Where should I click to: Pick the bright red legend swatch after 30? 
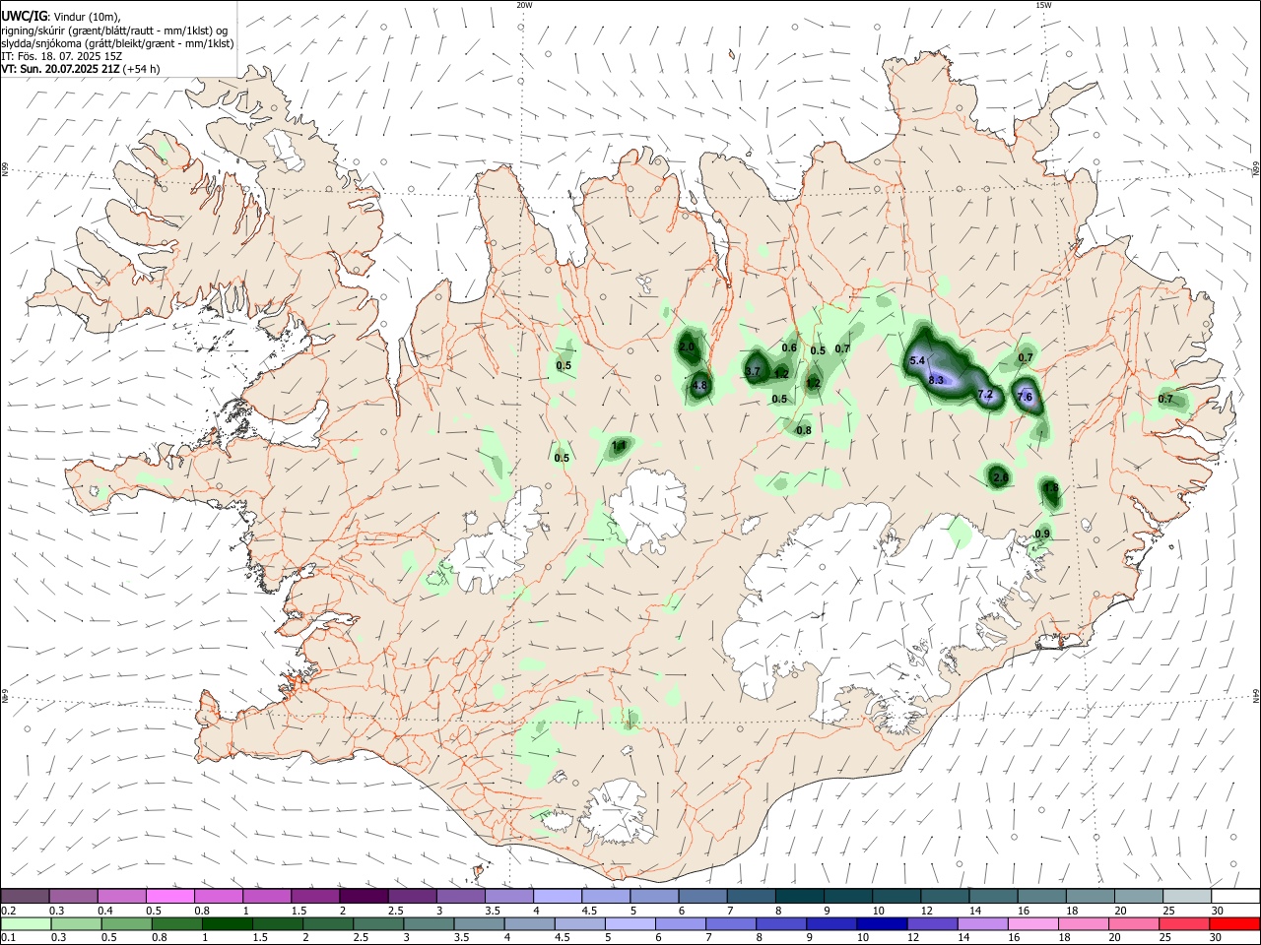[1235, 923]
